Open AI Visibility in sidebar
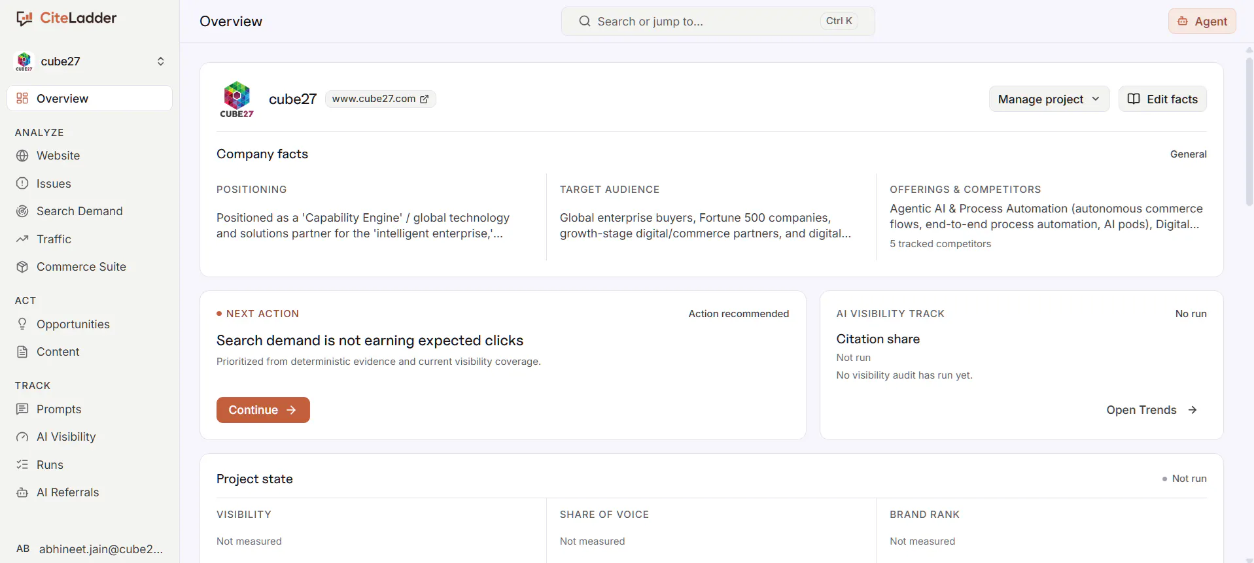1254x563 pixels. 90,437
